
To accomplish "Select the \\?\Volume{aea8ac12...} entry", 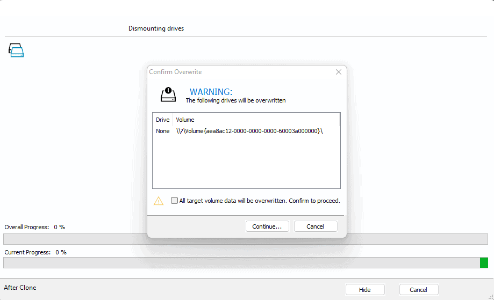I will (x=249, y=131).
